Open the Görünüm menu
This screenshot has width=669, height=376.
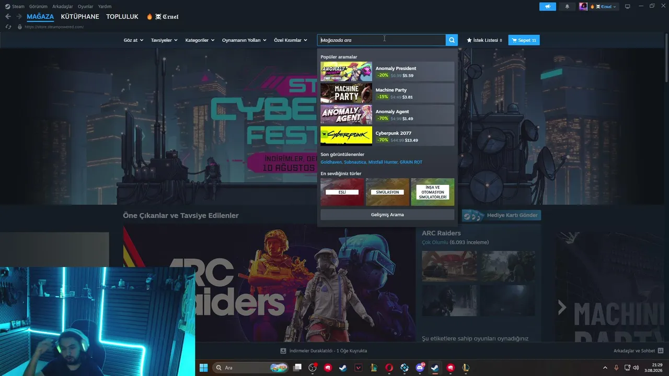click(x=38, y=7)
